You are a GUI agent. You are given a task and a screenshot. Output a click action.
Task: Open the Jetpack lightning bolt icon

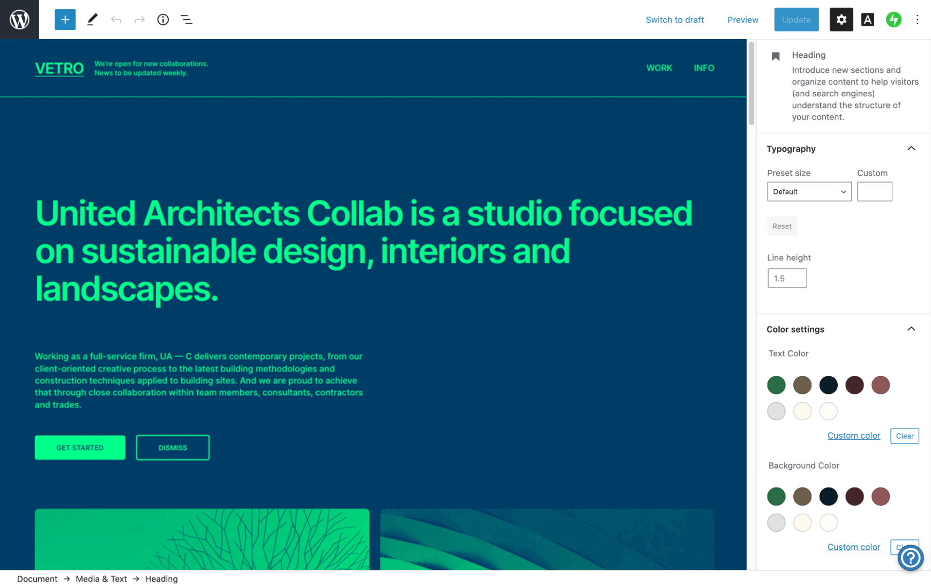[893, 20]
